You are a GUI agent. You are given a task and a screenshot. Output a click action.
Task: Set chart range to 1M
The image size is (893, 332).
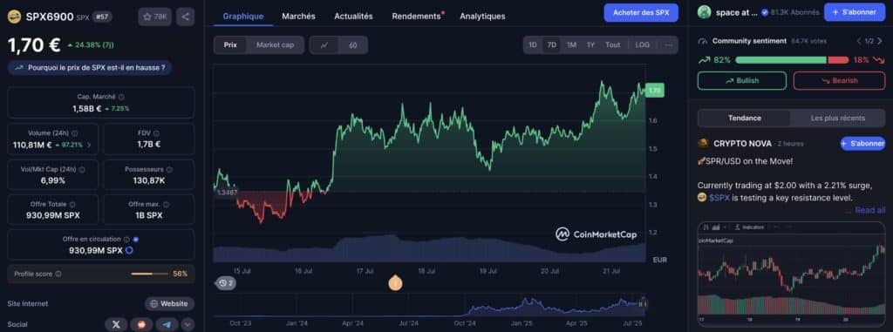tap(571, 45)
